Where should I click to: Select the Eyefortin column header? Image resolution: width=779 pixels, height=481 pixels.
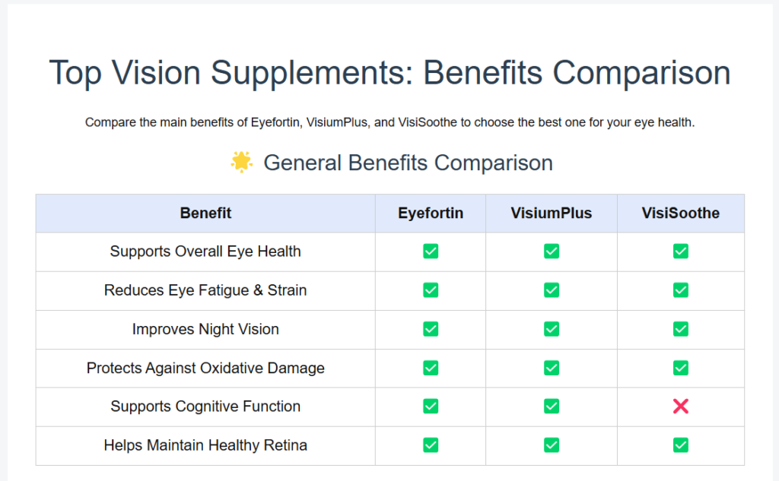pyautogui.click(x=431, y=213)
